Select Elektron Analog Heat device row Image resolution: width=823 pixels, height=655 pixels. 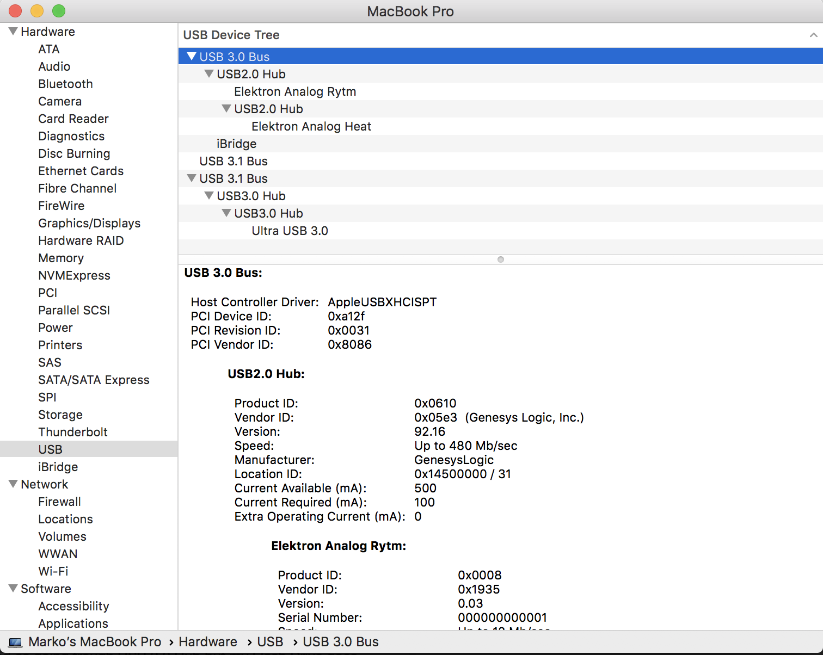pos(500,126)
